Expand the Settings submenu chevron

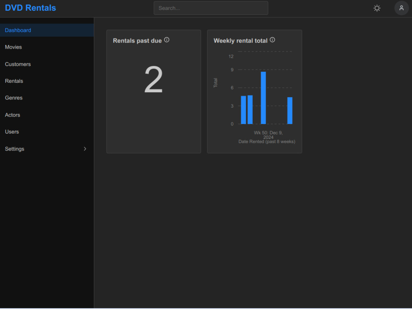point(85,149)
